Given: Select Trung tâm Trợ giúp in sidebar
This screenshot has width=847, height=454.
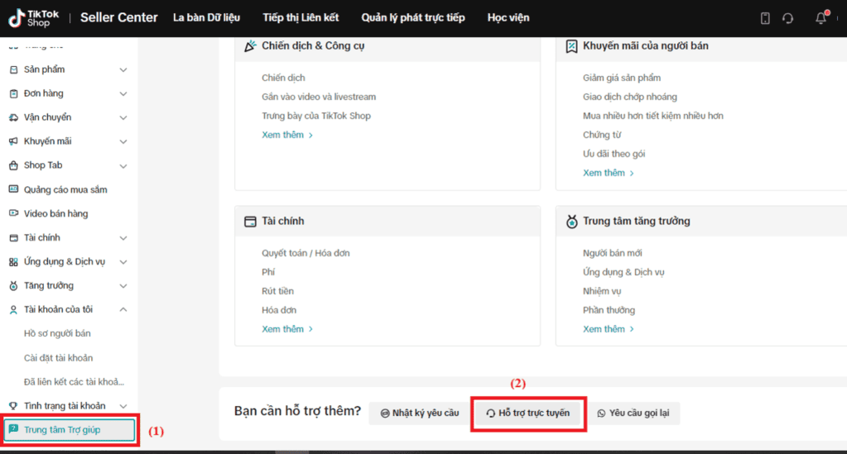Looking at the screenshot, I should pos(70,430).
